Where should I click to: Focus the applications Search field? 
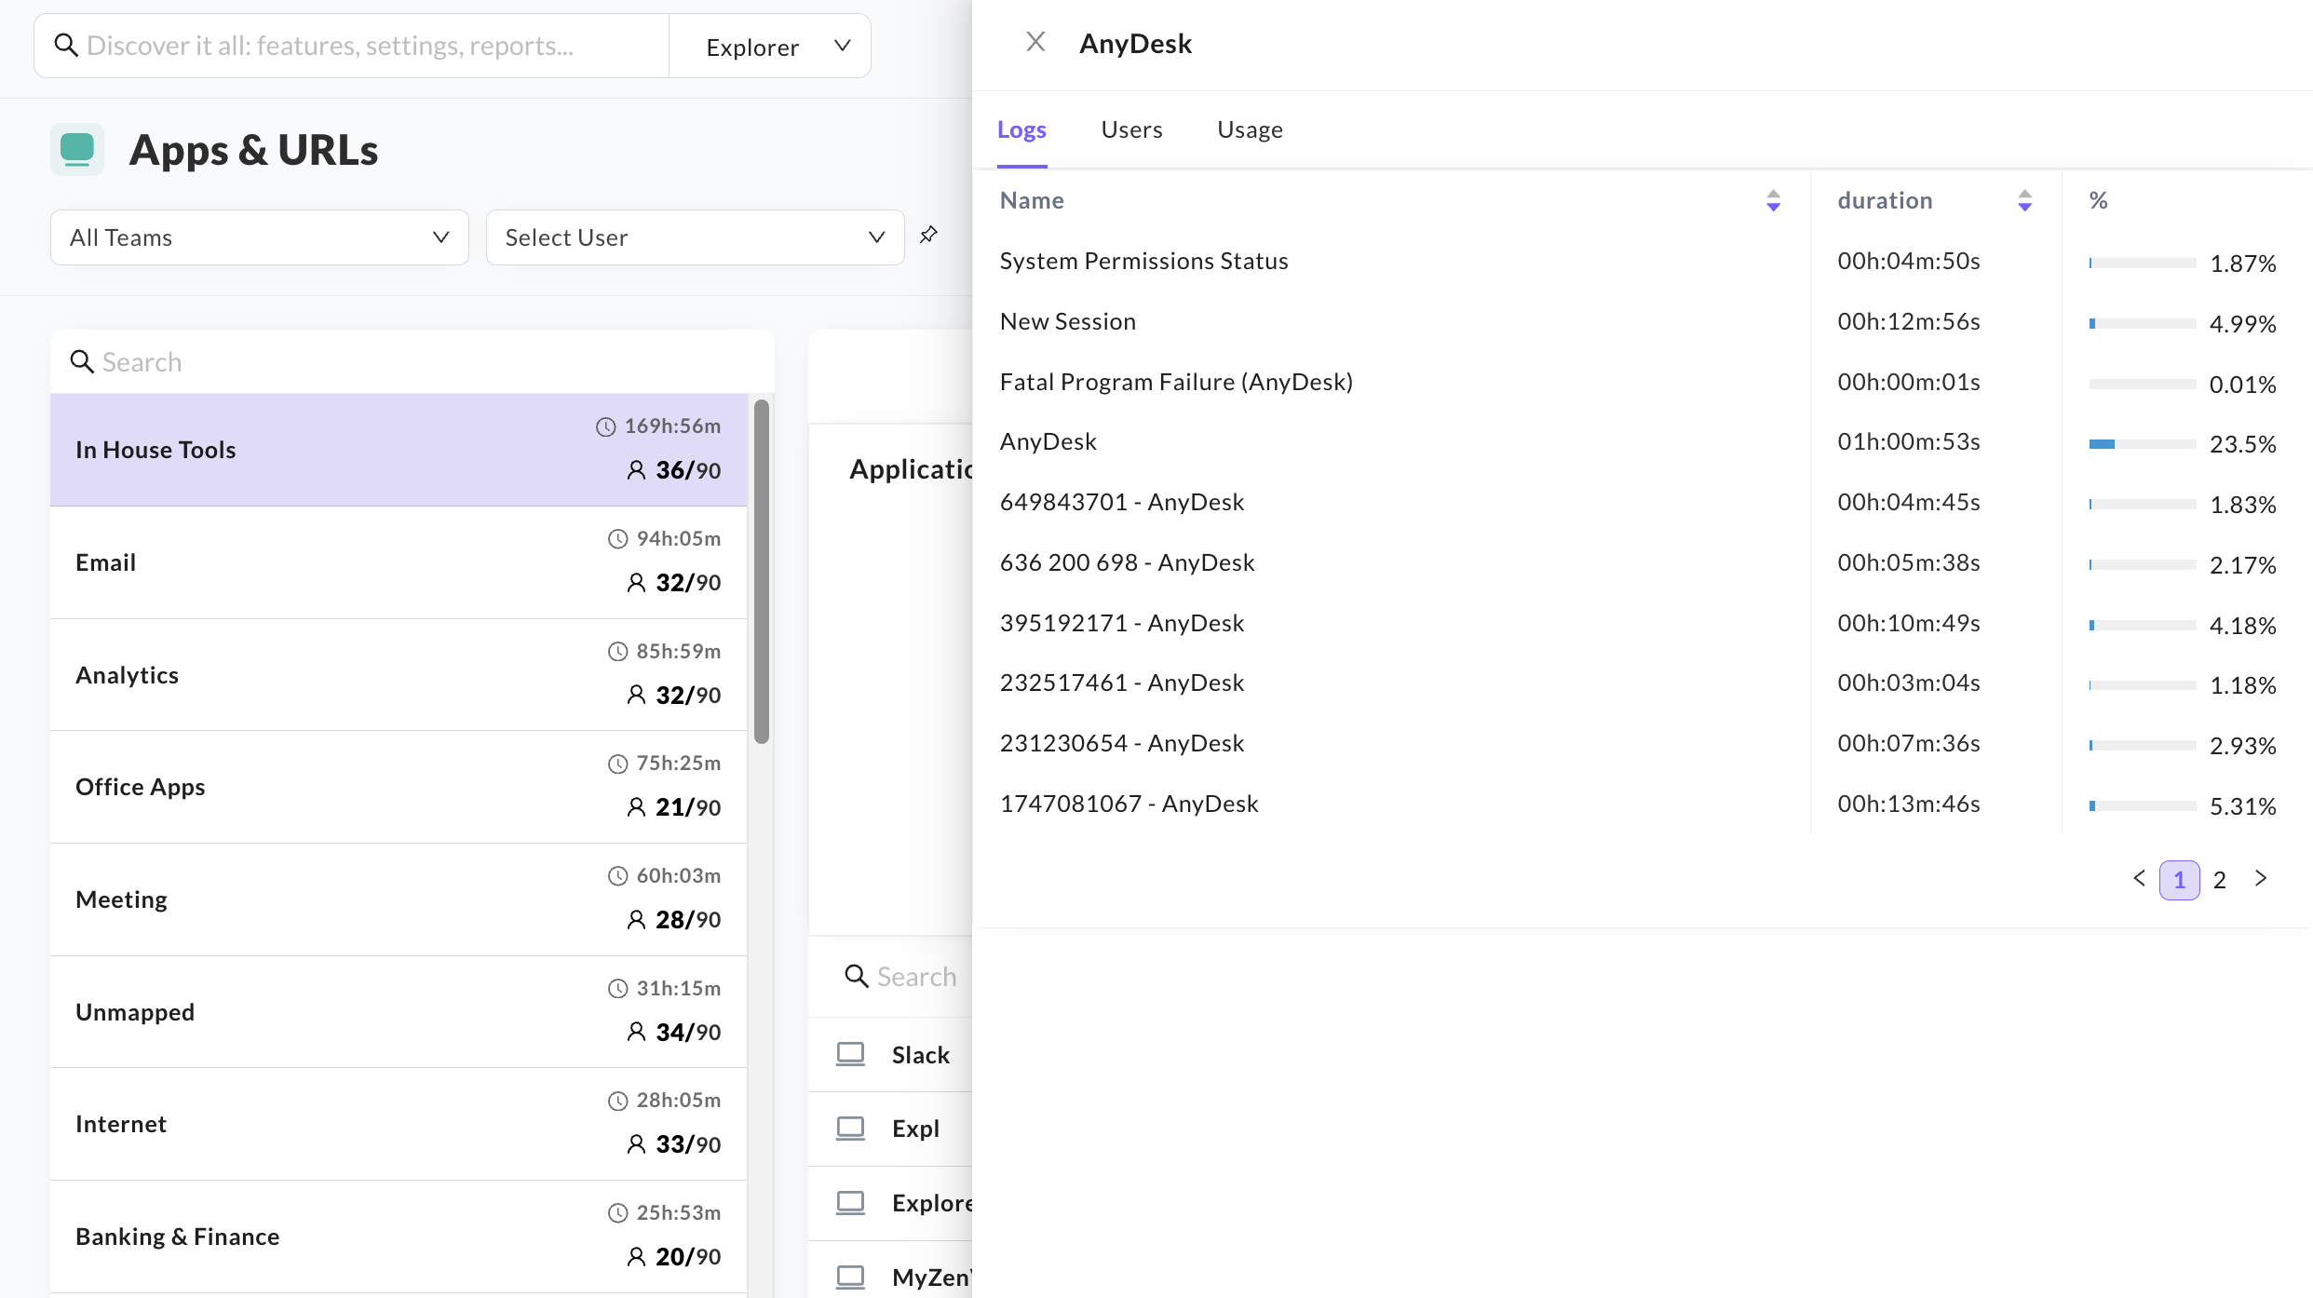coord(917,976)
